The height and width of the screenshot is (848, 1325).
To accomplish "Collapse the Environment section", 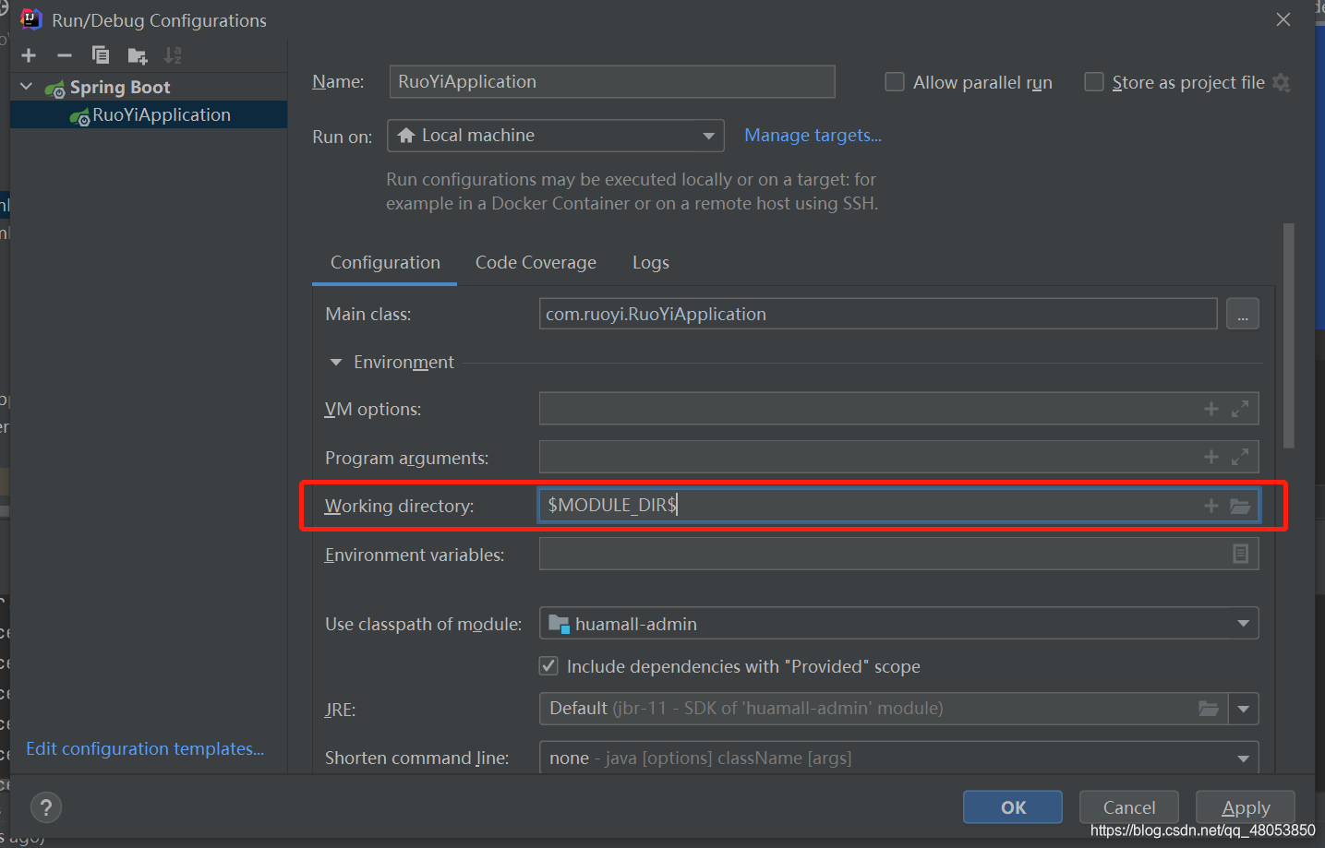I will tap(336, 363).
